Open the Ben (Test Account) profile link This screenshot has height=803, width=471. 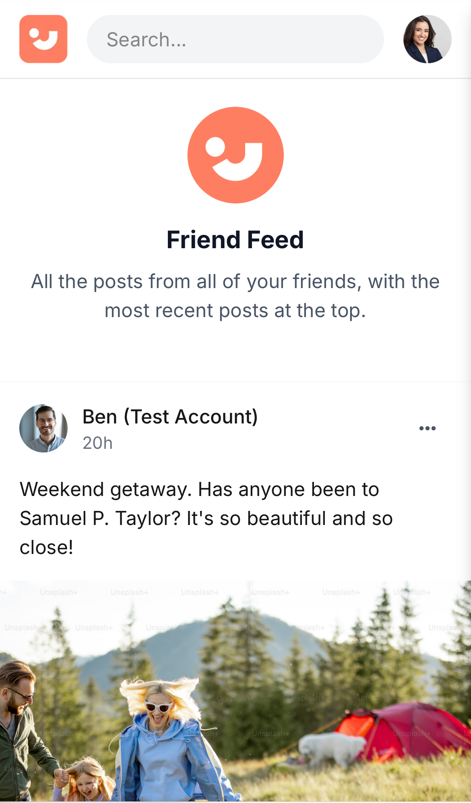(x=170, y=417)
